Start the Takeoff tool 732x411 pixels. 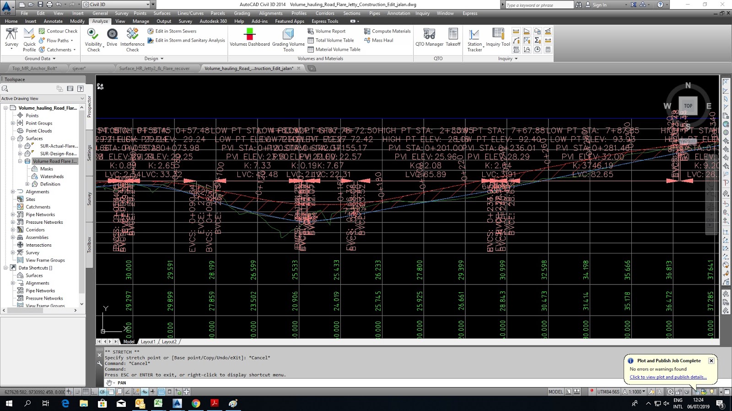click(x=453, y=37)
